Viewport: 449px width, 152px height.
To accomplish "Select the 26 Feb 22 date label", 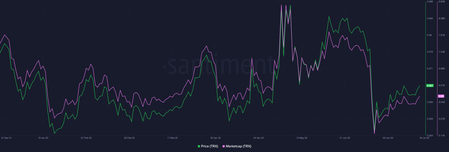I will (x=129, y=137).
